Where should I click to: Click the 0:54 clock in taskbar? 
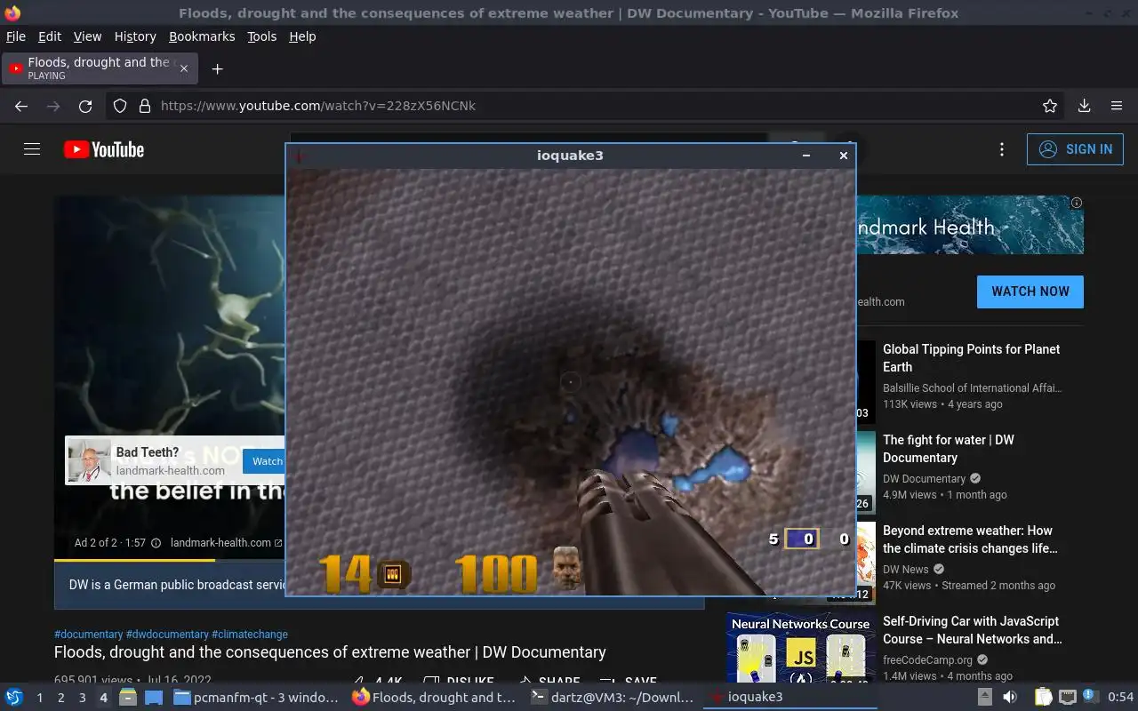[x=1120, y=698]
